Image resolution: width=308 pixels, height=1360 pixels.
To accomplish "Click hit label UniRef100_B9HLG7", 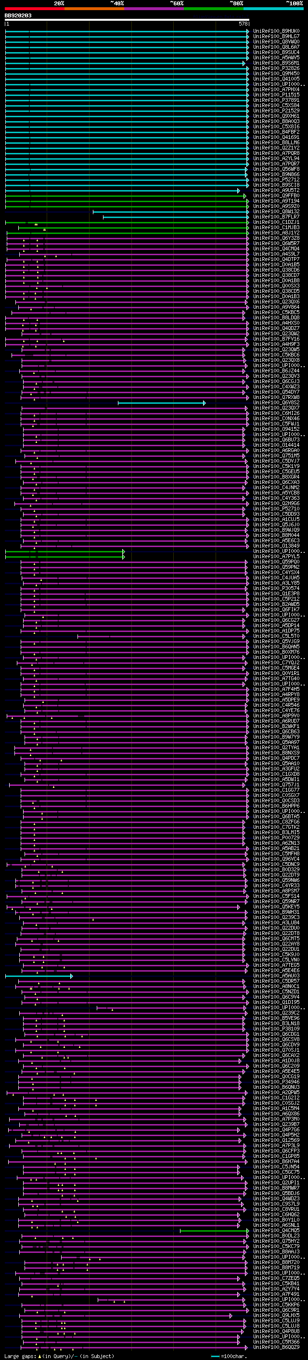I will point(276,37).
